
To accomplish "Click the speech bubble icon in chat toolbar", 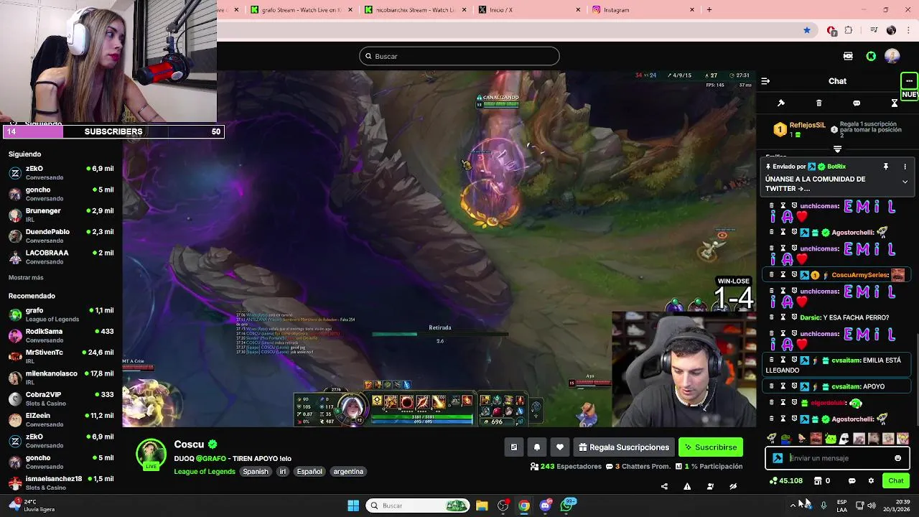I will 857,103.
